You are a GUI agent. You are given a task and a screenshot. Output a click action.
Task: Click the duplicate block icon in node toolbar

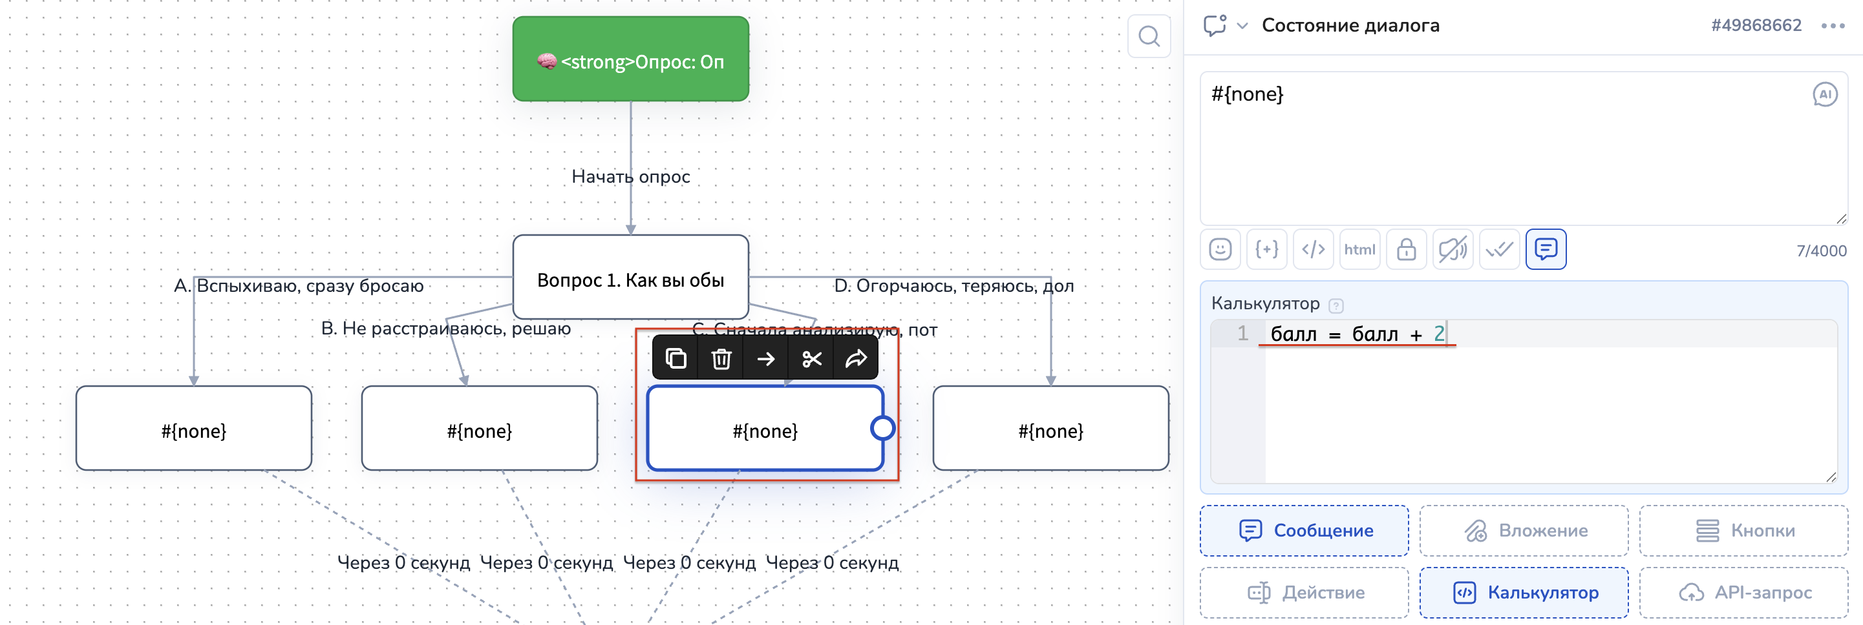pyautogui.click(x=676, y=358)
